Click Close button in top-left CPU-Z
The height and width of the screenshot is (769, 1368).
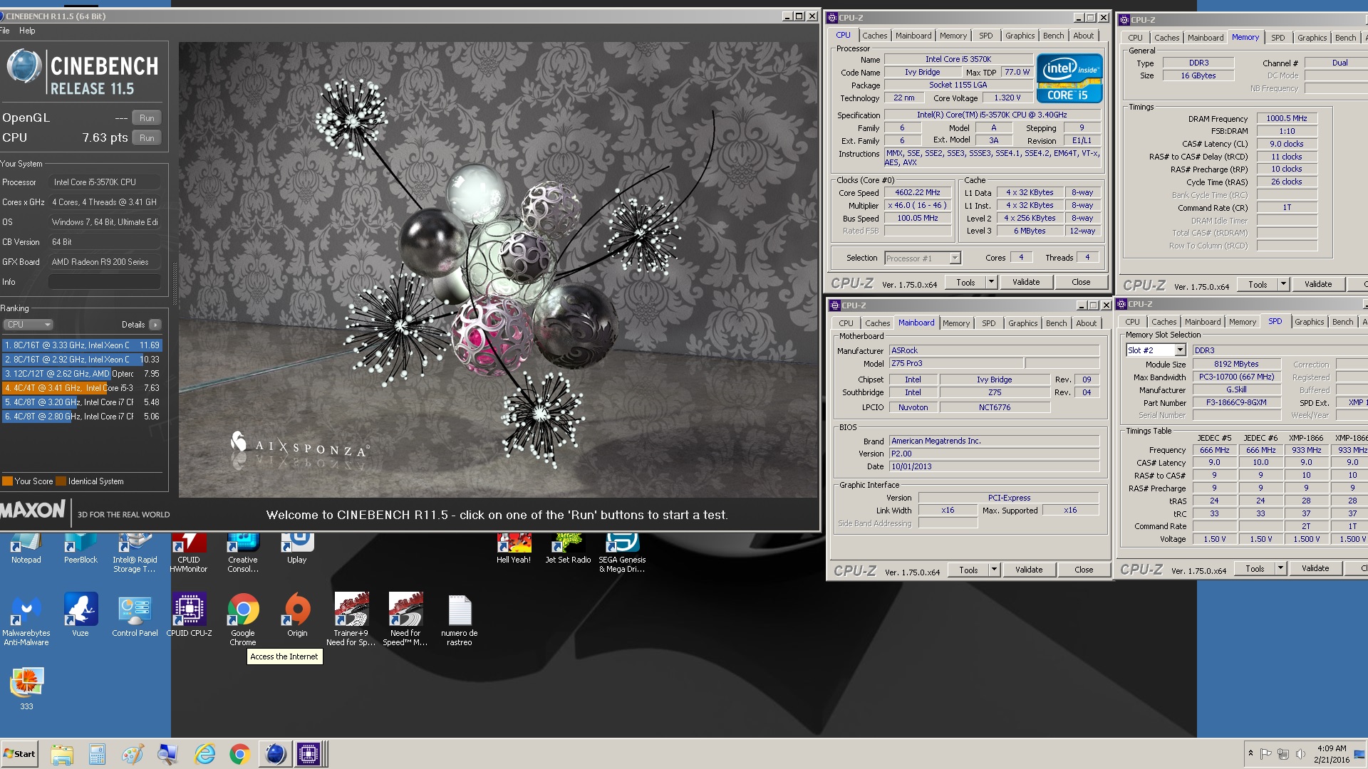[1081, 283]
